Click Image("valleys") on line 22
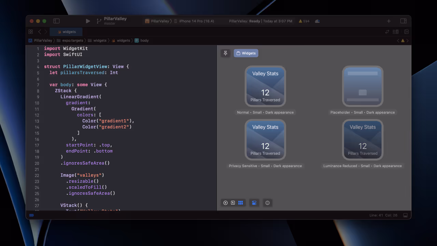The image size is (437, 246). [82, 175]
